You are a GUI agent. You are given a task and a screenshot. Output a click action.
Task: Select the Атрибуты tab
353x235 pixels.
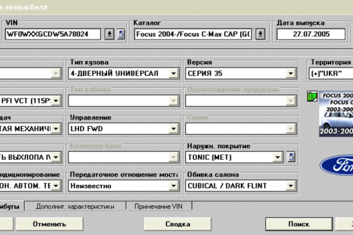click(11, 206)
